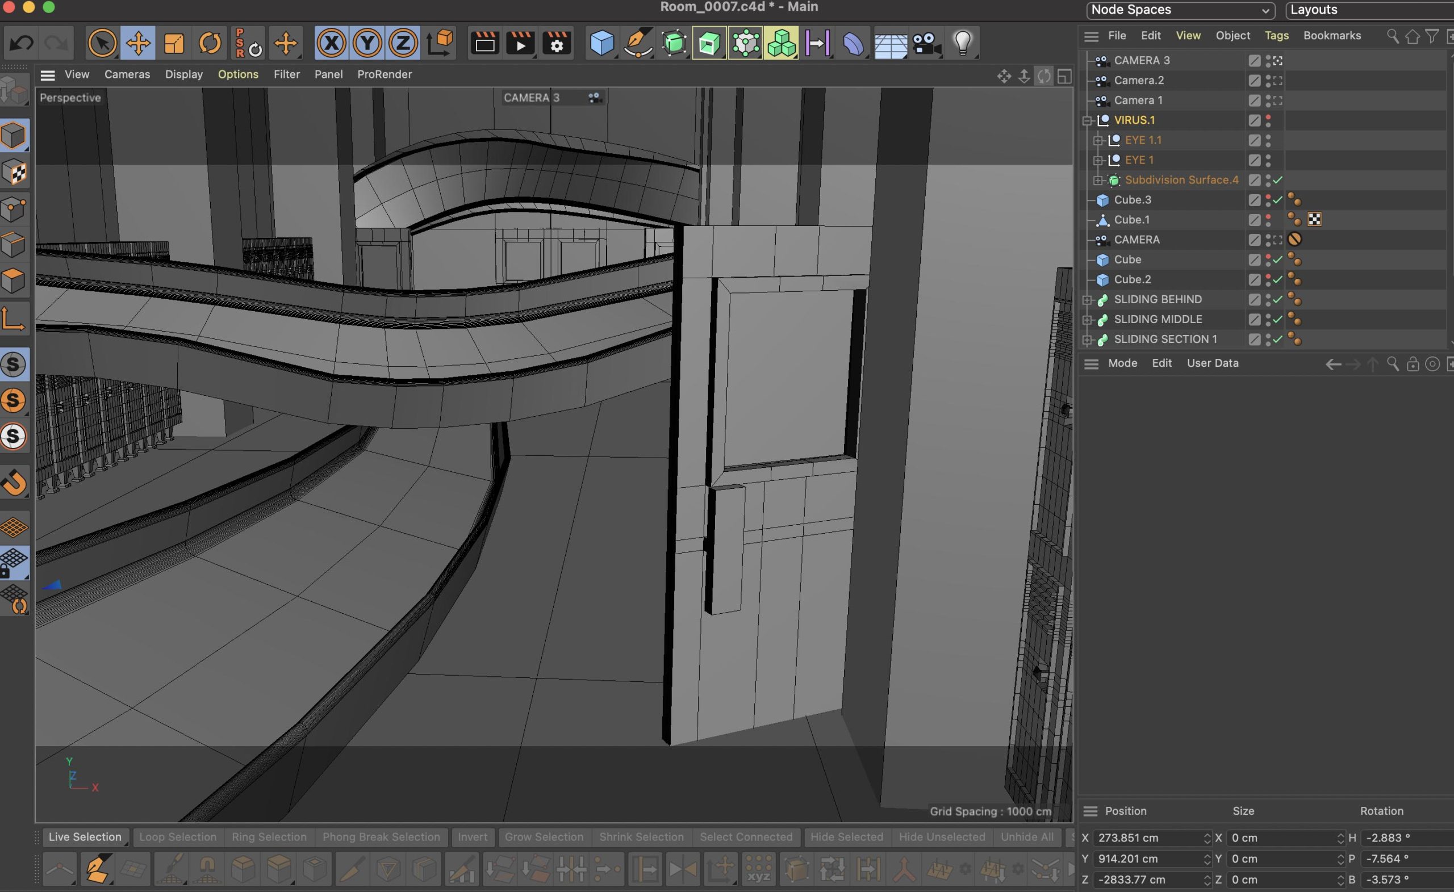Open Edit Render Settings gear clapperboard
This screenshot has width=1454, height=892.
tap(557, 43)
